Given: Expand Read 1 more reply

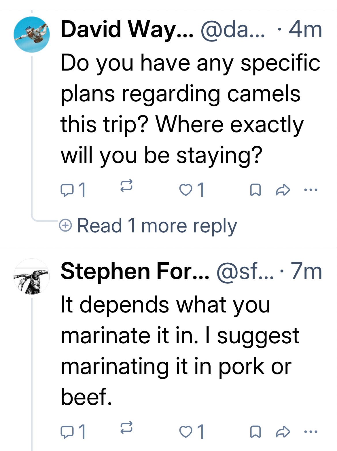Looking at the screenshot, I should tap(157, 225).
